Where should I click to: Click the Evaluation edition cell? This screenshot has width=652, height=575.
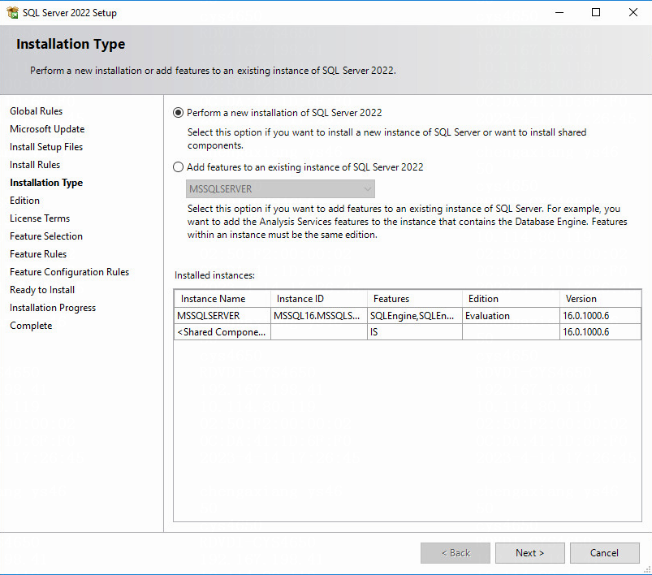[511, 316]
